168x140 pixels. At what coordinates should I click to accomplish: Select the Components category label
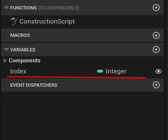[x=25, y=60]
